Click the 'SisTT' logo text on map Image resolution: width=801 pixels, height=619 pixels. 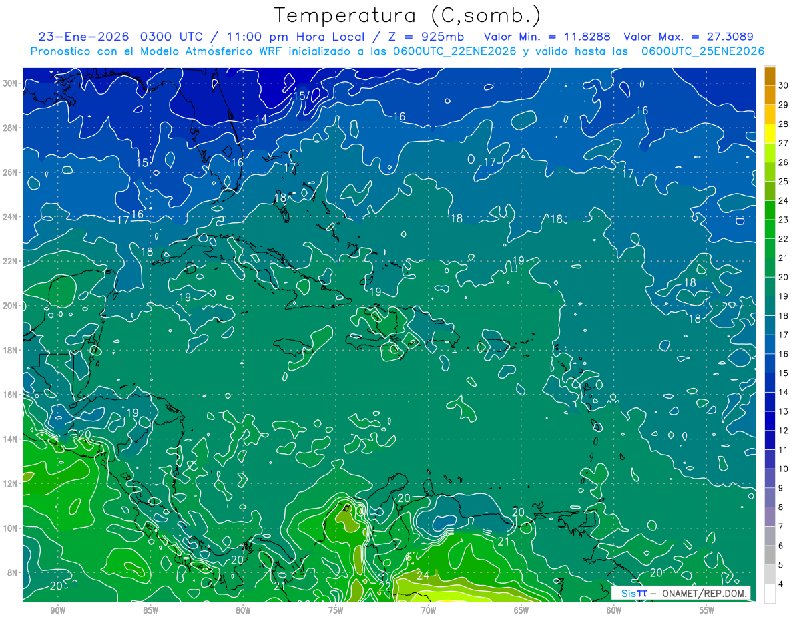[634, 593]
